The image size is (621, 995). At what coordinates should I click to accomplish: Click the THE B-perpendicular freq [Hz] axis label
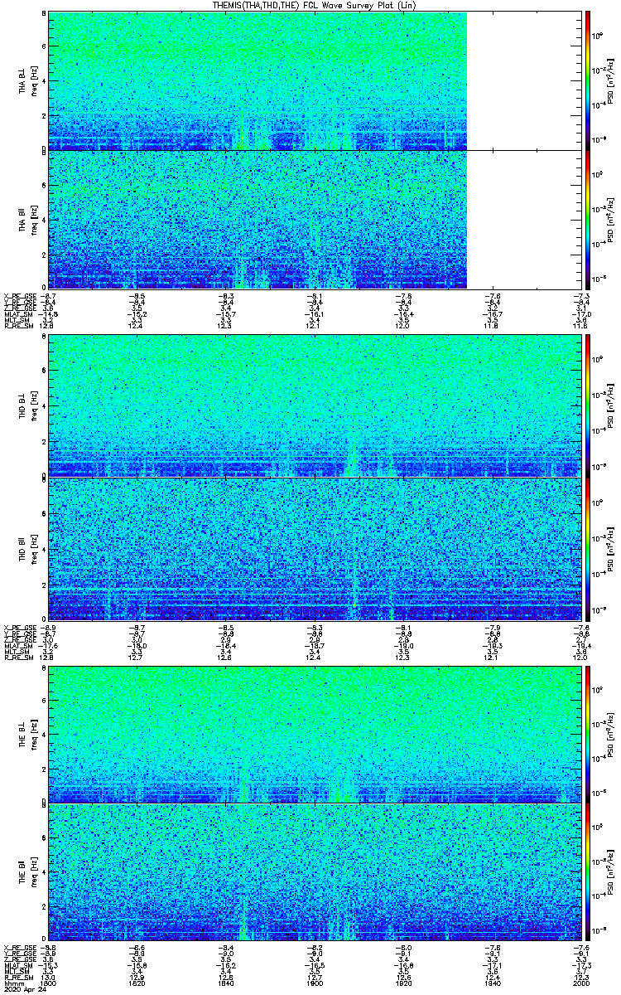coord(35,734)
